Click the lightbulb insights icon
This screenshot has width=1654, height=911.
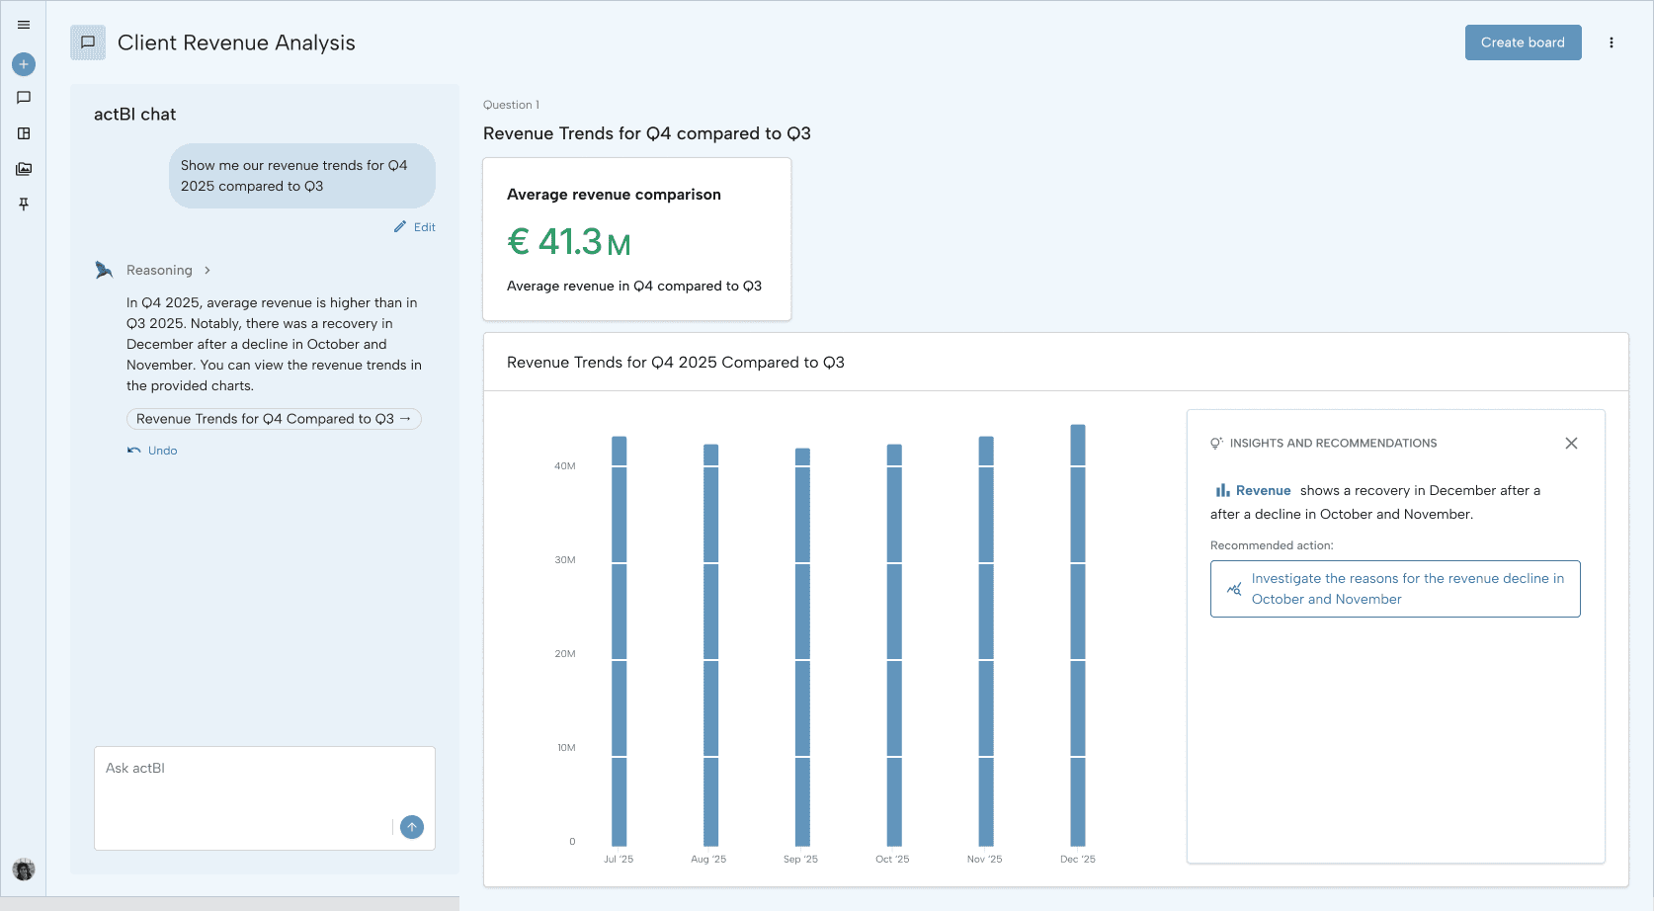(x=1216, y=444)
